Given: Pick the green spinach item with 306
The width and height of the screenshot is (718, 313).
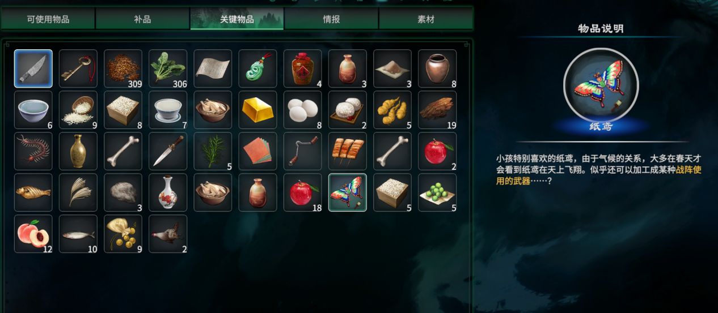Looking at the screenshot, I should click(x=168, y=68).
